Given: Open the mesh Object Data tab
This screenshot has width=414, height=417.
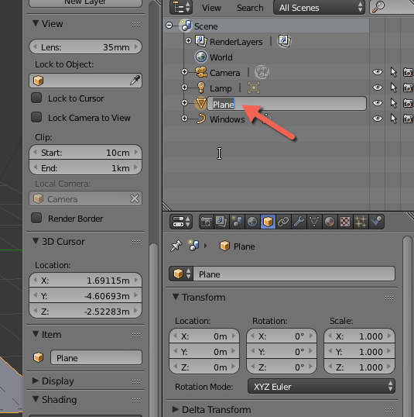Looking at the screenshot, I should (314, 222).
